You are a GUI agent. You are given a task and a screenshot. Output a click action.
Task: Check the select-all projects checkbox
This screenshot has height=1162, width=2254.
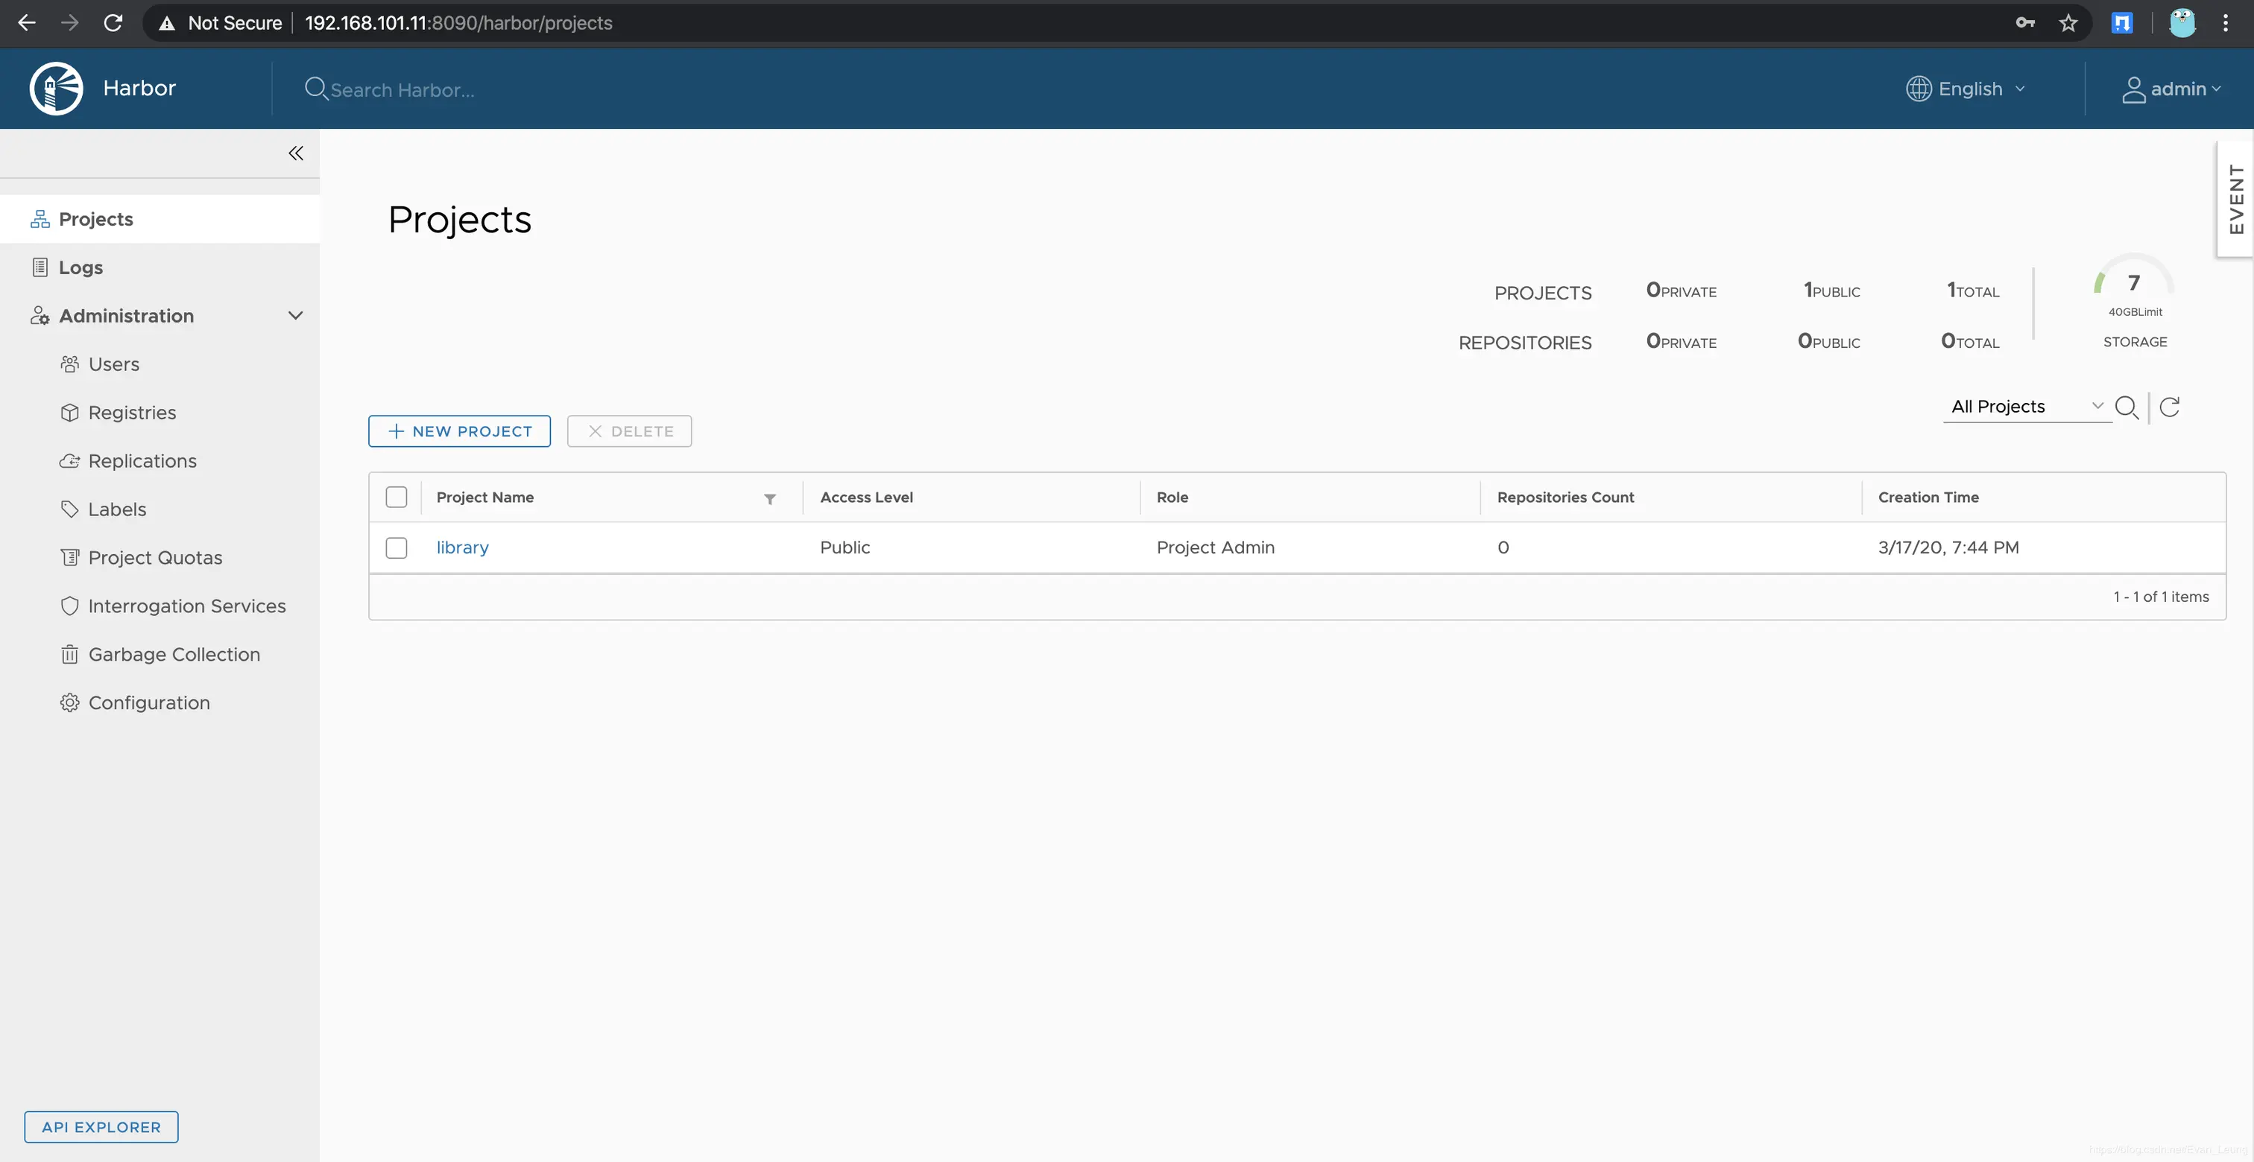[397, 498]
